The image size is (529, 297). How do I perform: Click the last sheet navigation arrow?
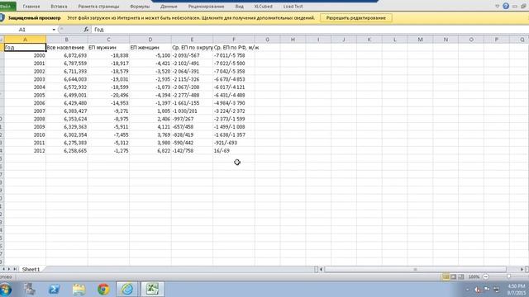(x=15, y=269)
